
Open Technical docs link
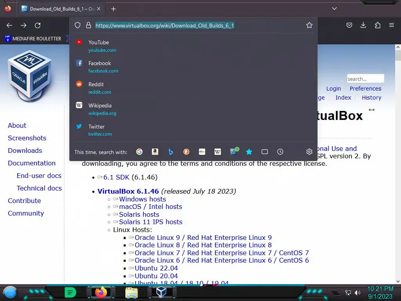[x=39, y=188]
